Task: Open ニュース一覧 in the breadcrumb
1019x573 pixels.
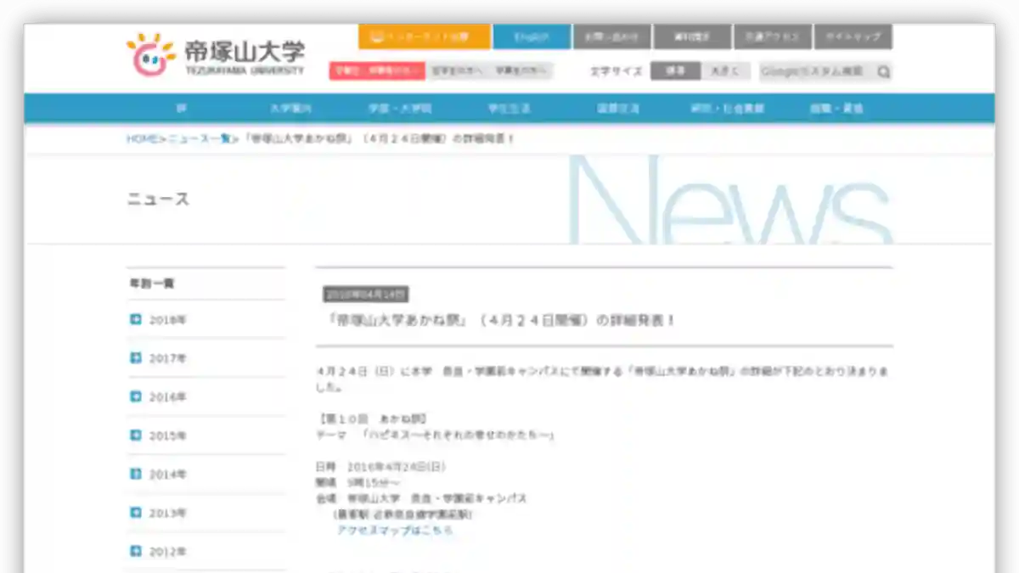Action: click(x=199, y=138)
